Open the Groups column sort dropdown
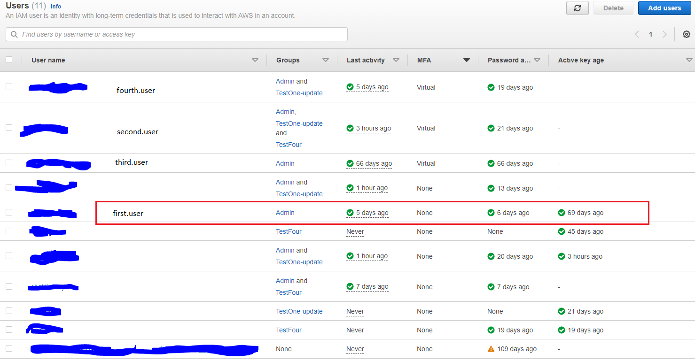The width and height of the screenshot is (695, 361). pos(326,60)
